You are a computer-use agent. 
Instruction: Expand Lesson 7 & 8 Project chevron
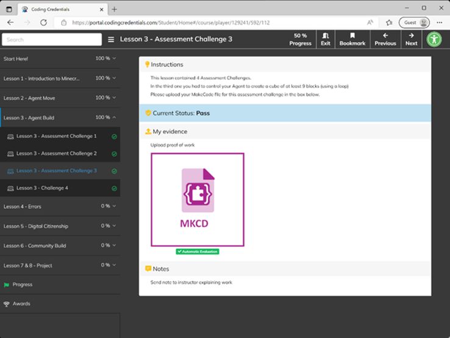114,265
